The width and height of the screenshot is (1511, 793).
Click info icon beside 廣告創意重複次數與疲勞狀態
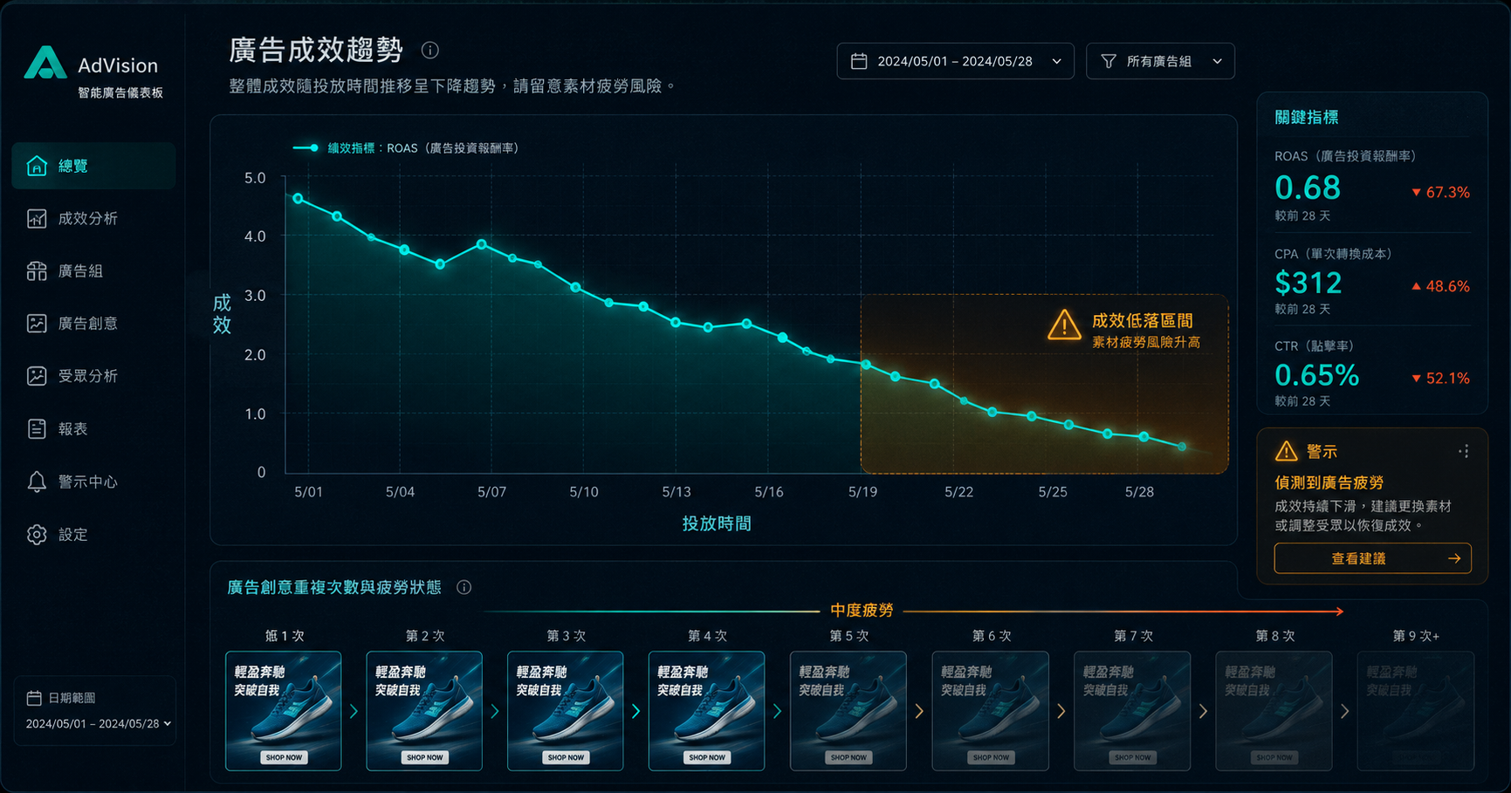(x=464, y=587)
